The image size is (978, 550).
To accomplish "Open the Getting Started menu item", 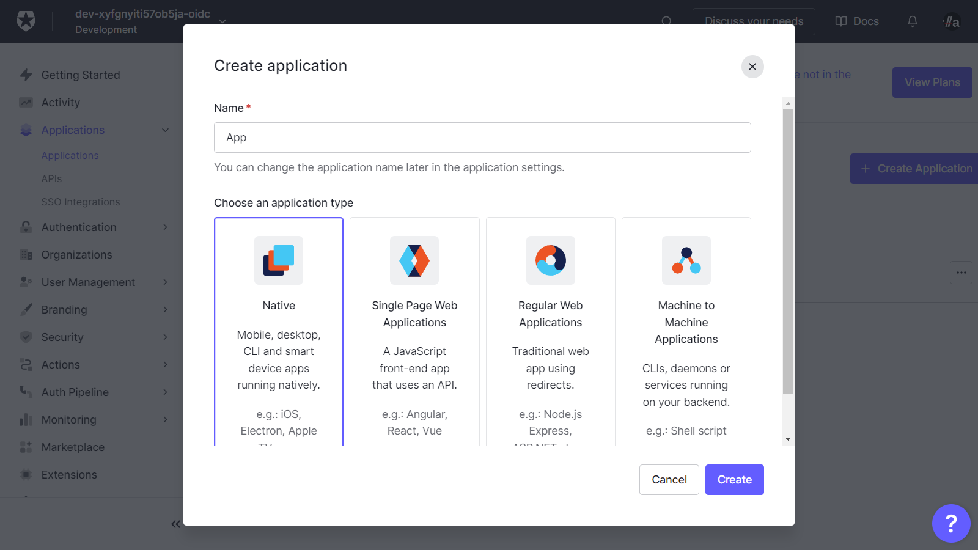I will [80, 75].
